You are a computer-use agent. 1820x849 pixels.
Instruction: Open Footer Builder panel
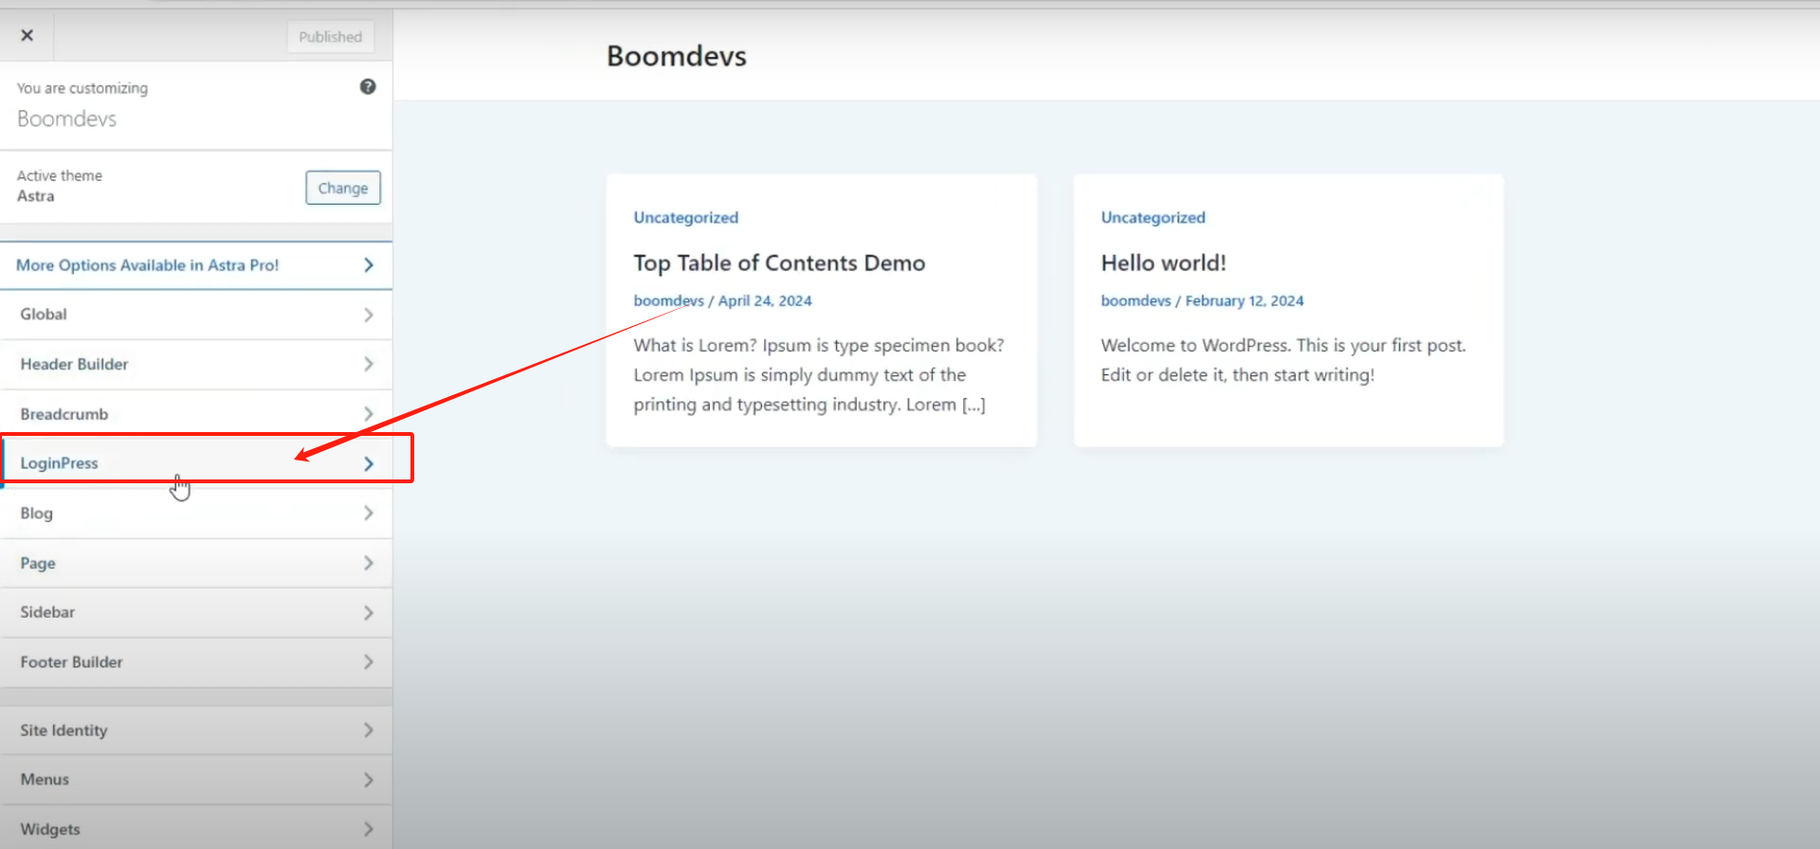(x=72, y=662)
